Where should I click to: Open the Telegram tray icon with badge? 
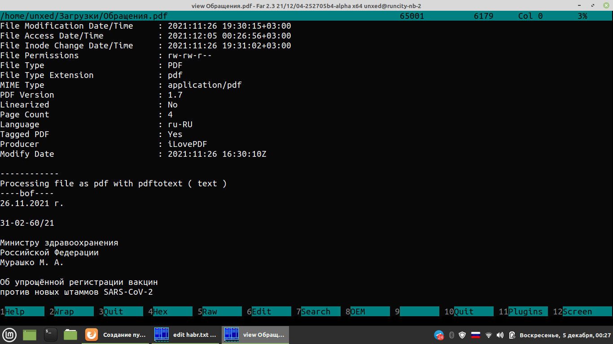[439, 335]
